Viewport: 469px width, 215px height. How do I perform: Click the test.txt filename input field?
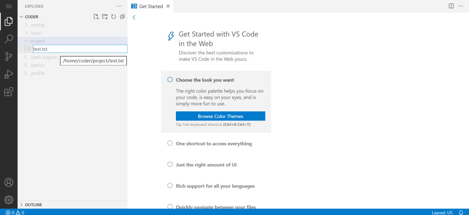80,49
